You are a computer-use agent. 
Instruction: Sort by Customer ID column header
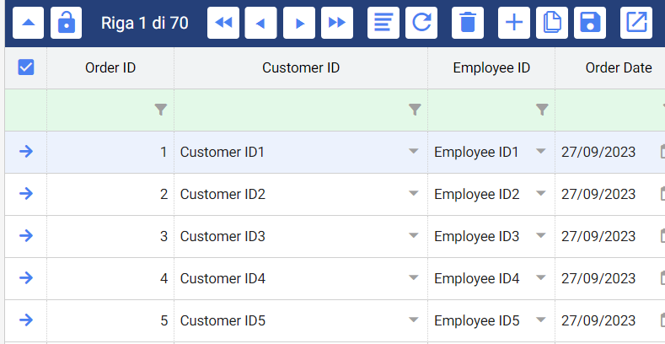coord(301,67)
